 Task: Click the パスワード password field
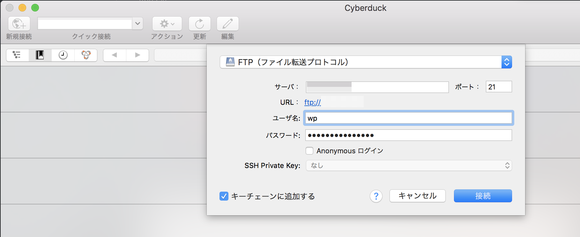(409, 135)
